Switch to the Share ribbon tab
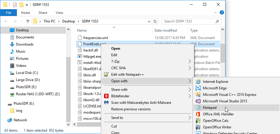This screenshot has width=280, height=134. click(x=43, y=13)
